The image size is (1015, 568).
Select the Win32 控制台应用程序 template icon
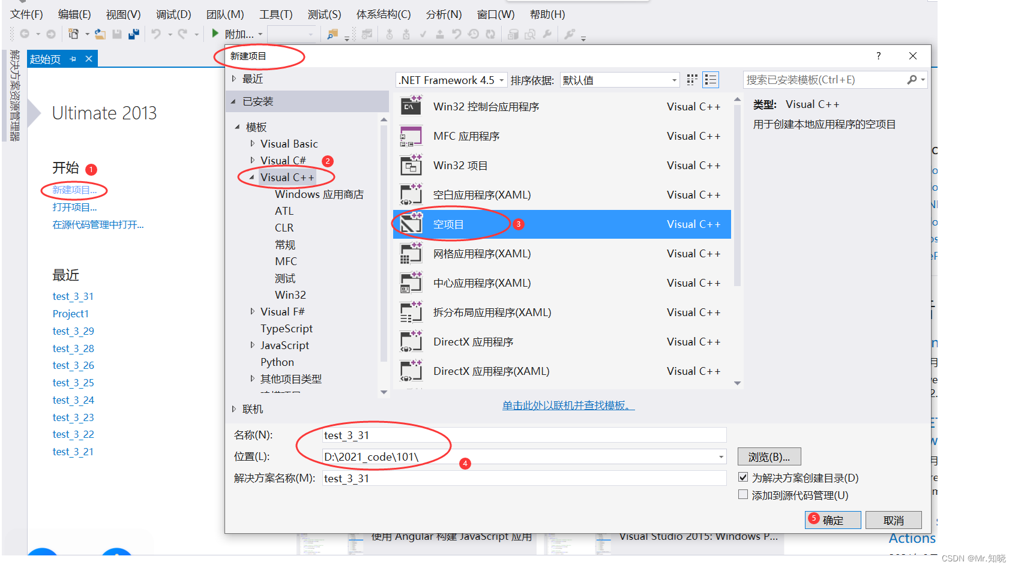[411, 107]
